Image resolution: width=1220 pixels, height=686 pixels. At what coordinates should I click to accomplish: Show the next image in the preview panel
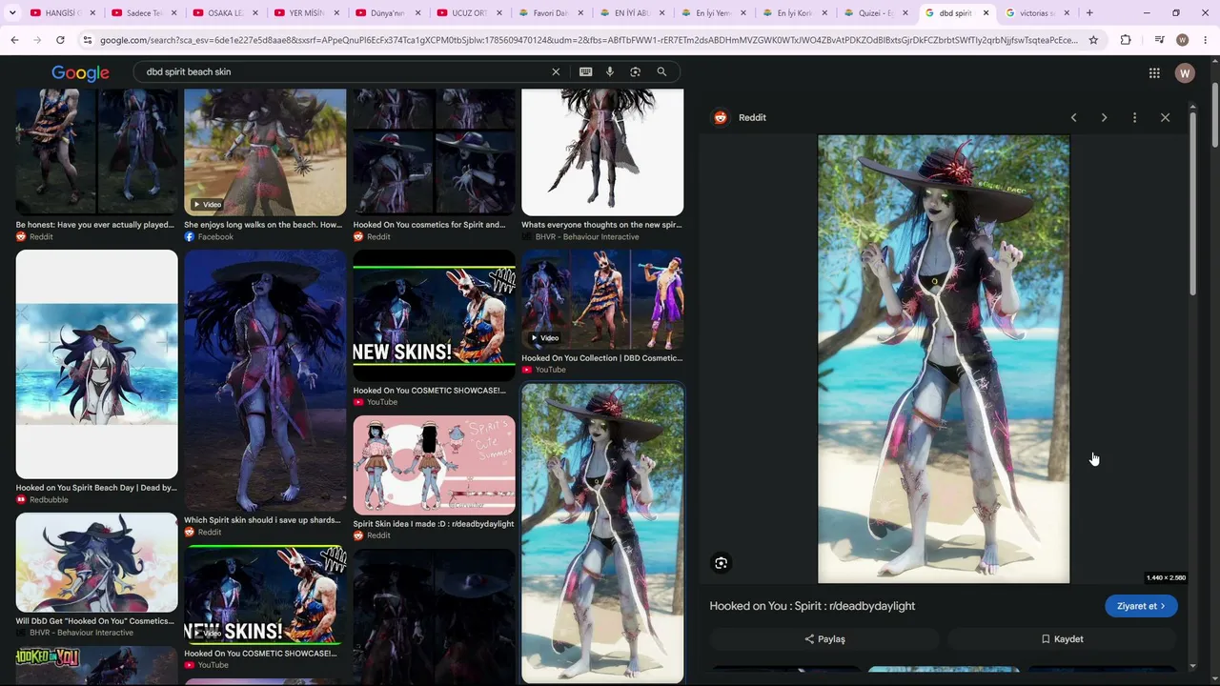[x=1104, y=117]
